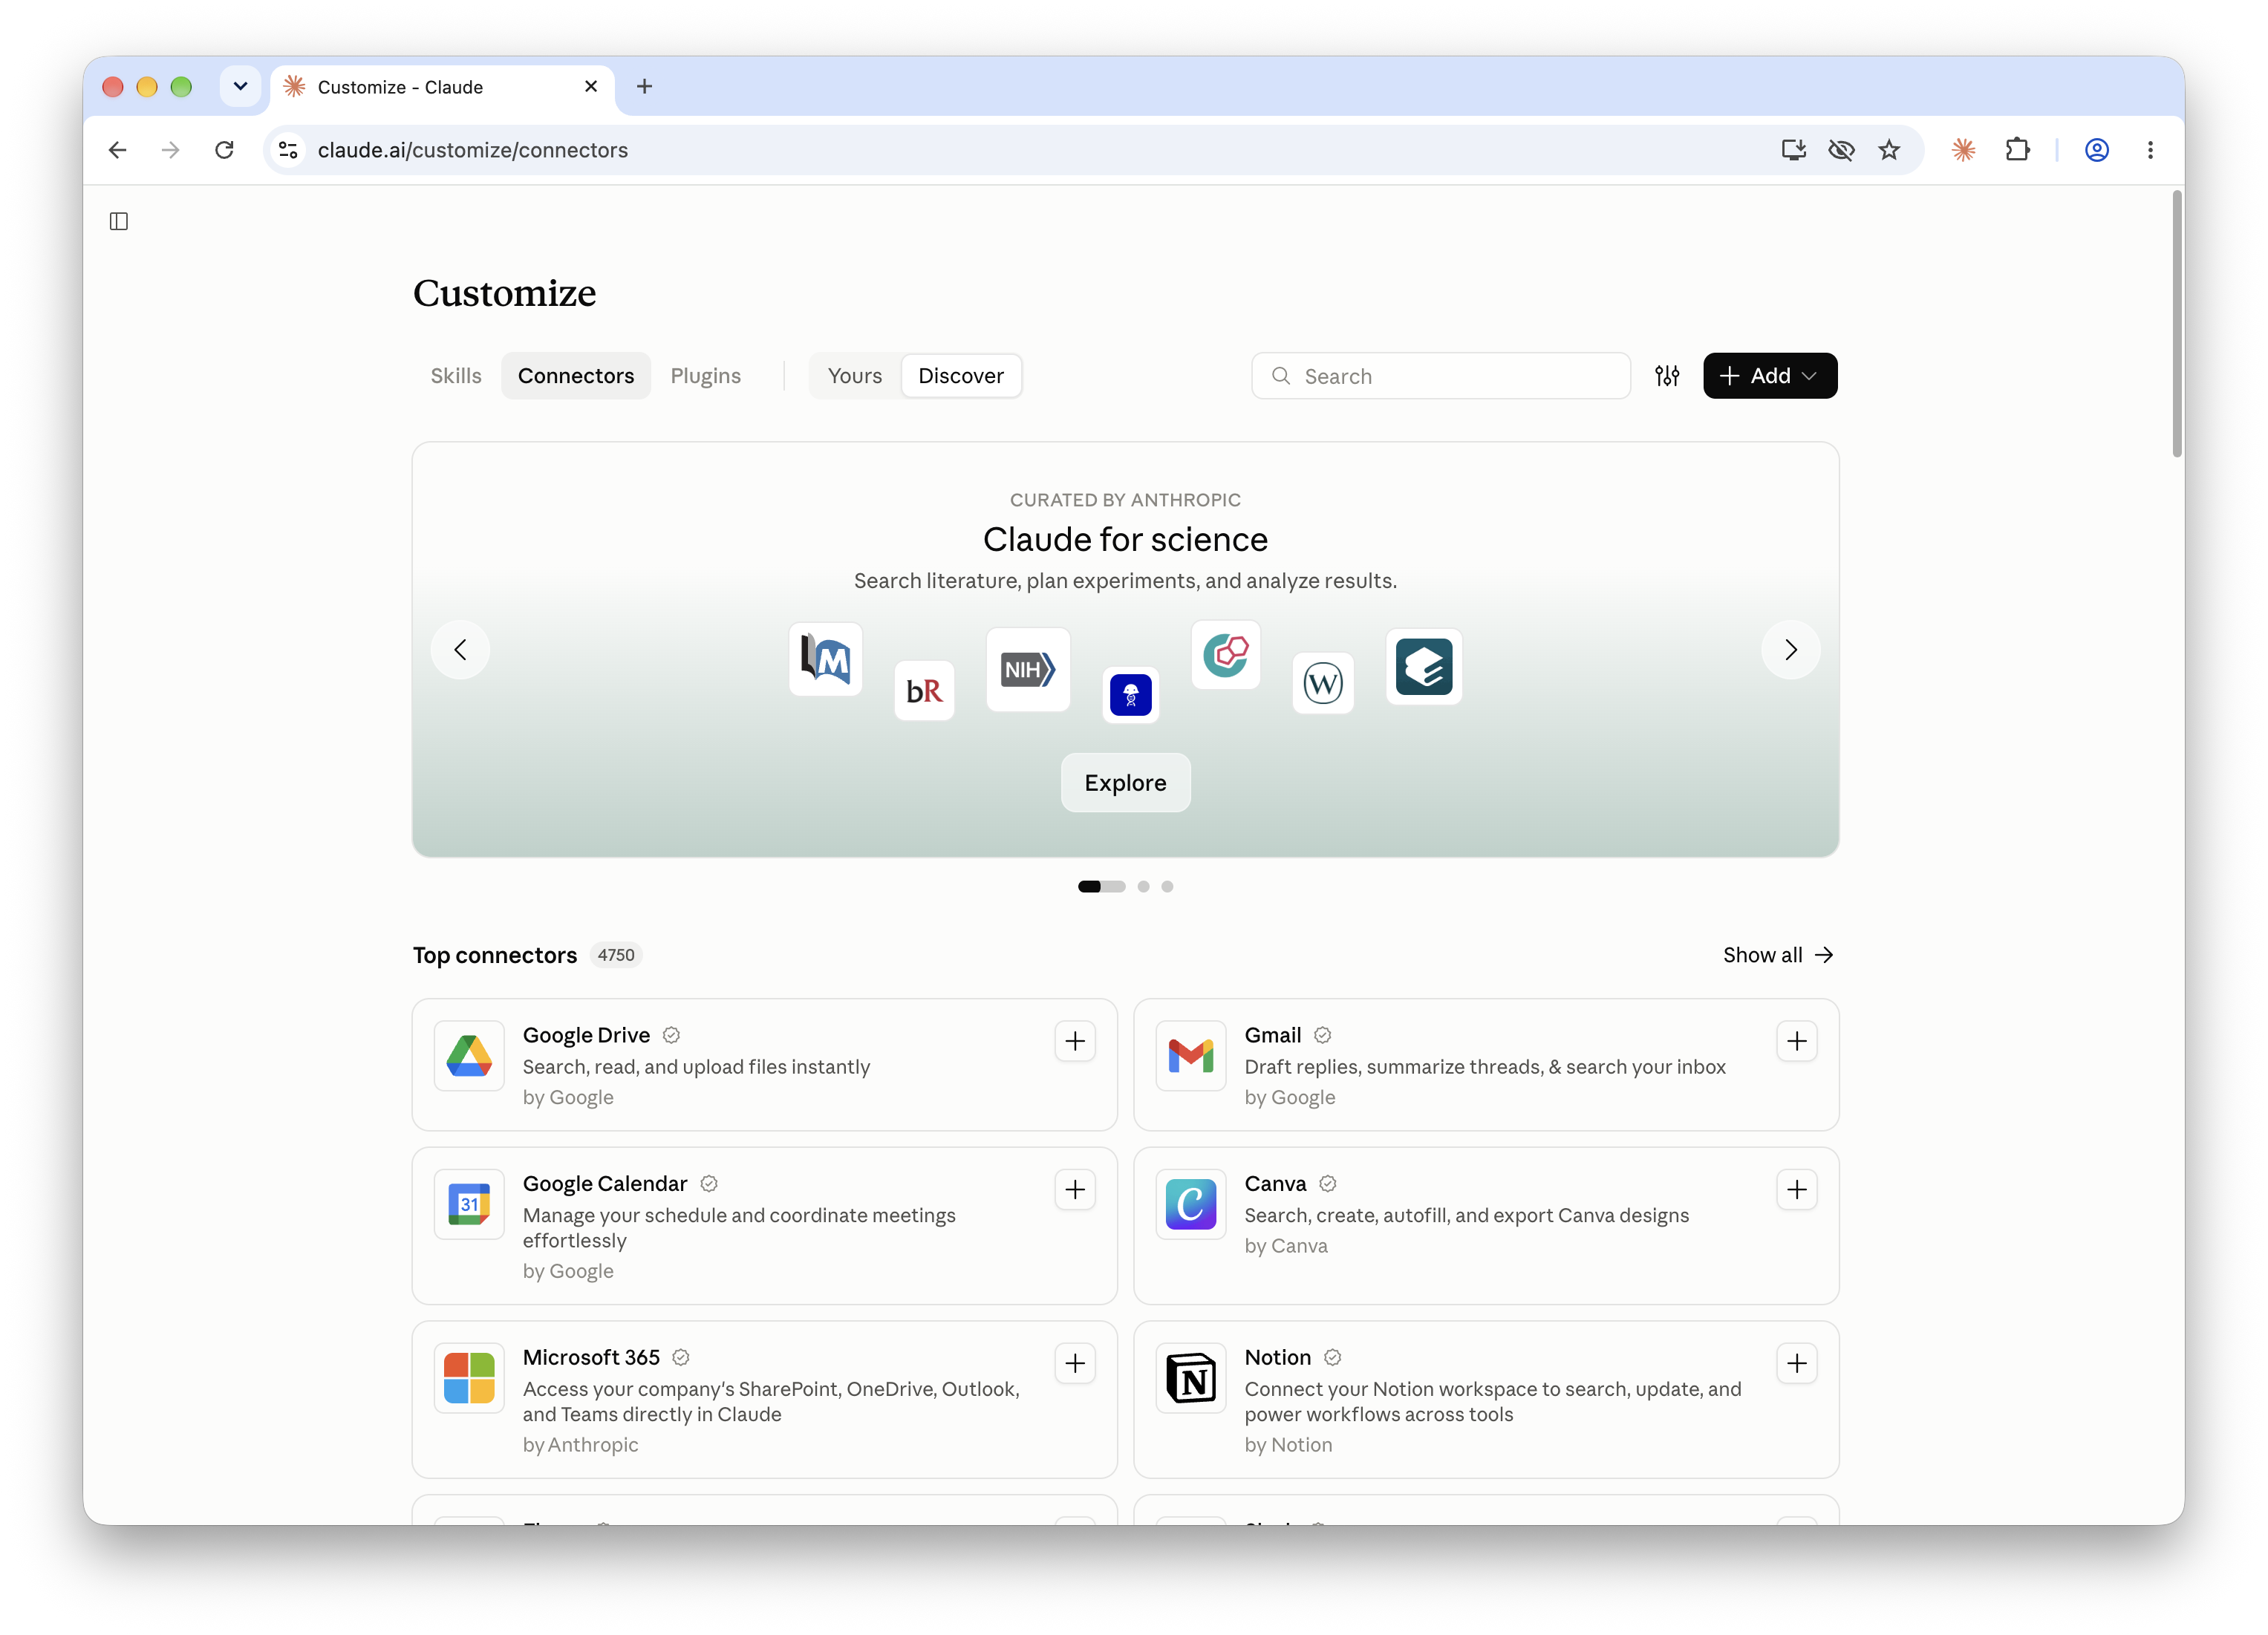Screen dimensions: 2268x1635
Task: Click the Explore button
Action: tap(1125, 783)
